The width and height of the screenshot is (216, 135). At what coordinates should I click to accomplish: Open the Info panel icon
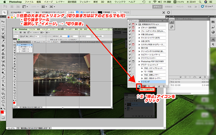click(x=213, y=32)
